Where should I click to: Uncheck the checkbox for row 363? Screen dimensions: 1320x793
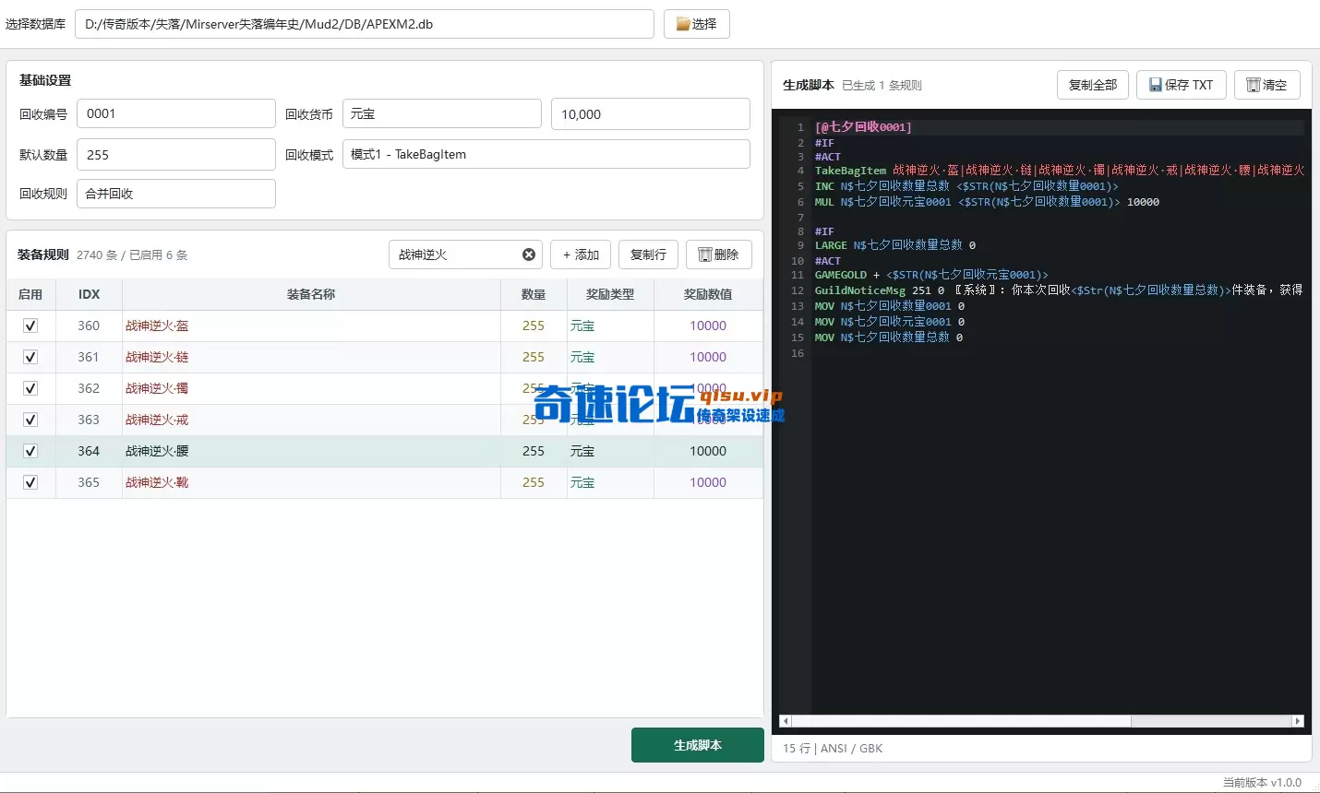(x=30, y=420)
